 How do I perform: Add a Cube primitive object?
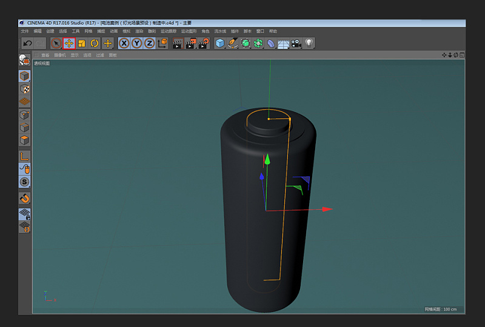click(x=220, y=43)
